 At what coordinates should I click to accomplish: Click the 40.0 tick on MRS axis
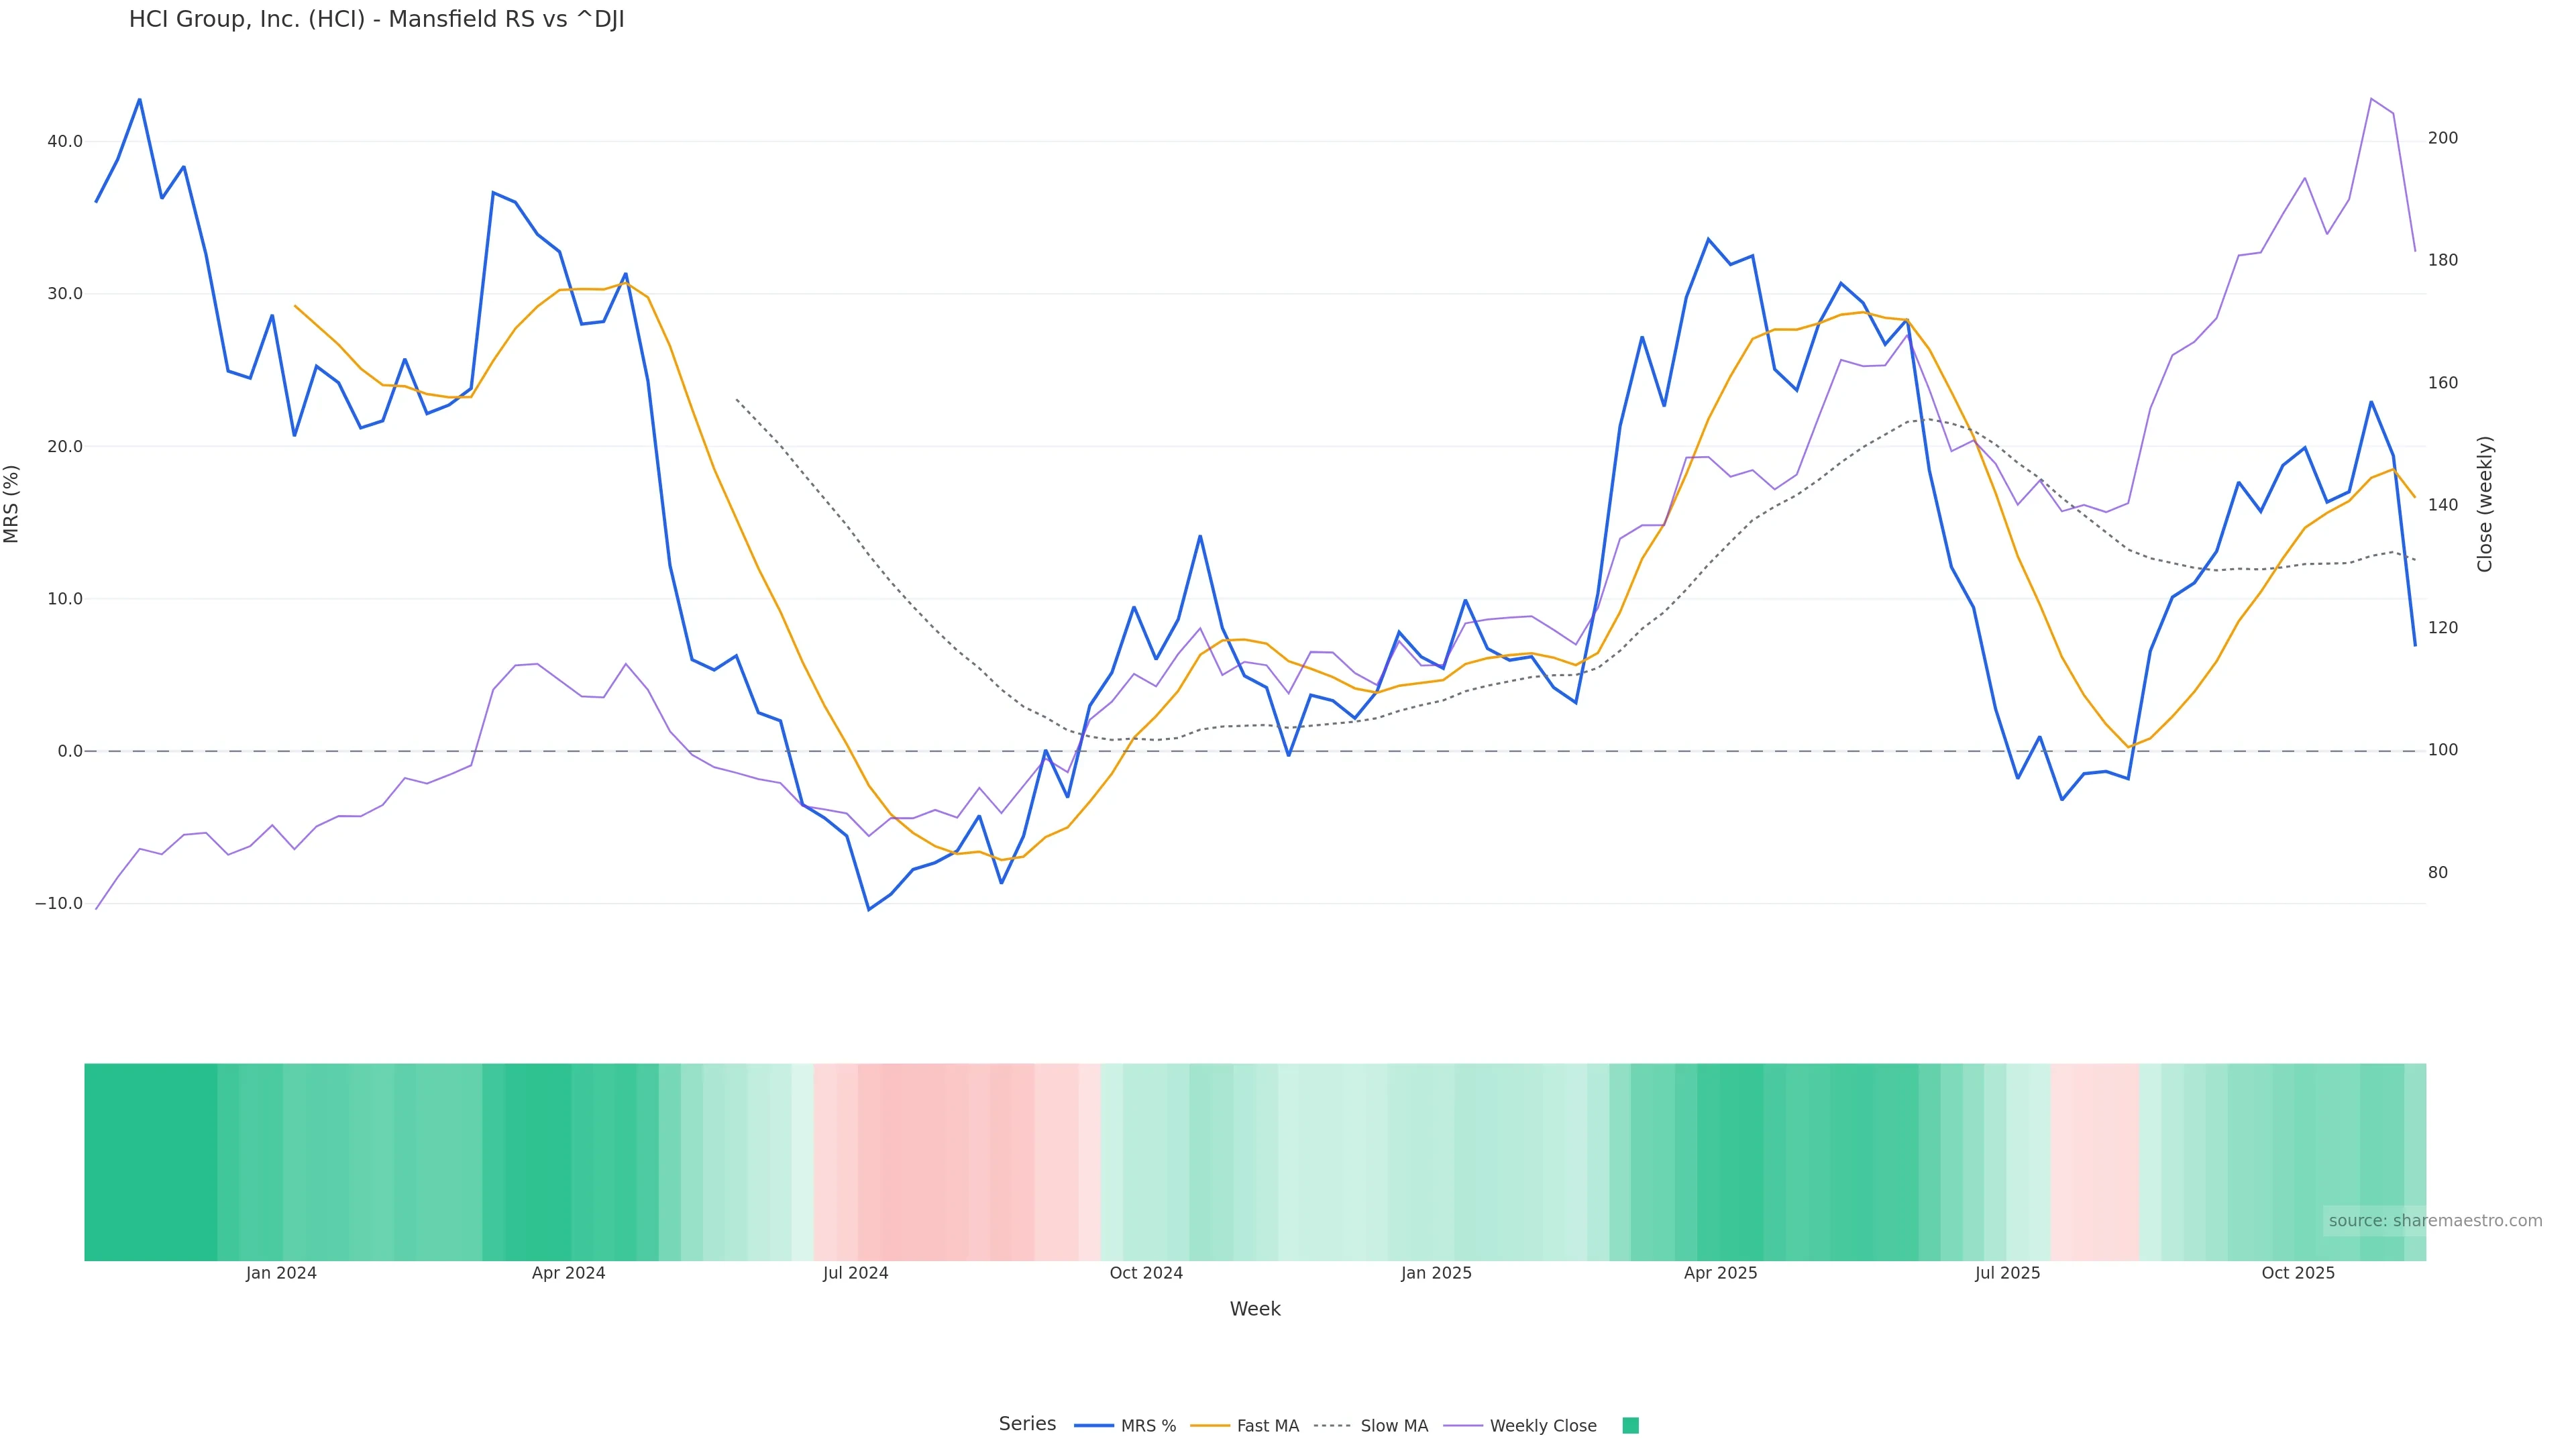65,142
